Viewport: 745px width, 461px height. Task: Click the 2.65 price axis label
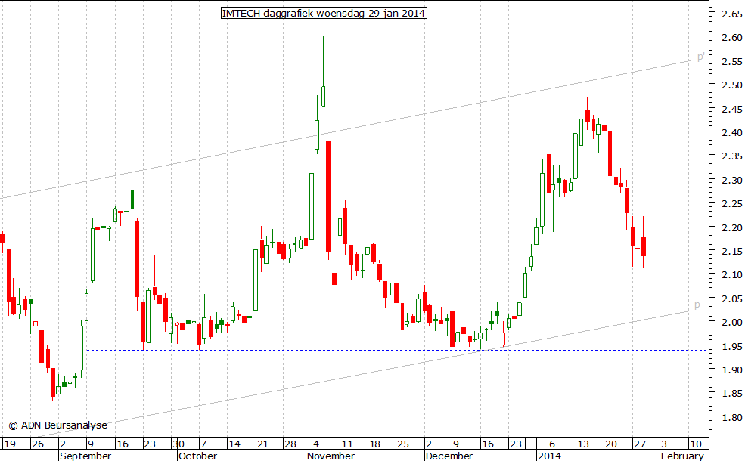pyautogui.click(x=731, y=14)
